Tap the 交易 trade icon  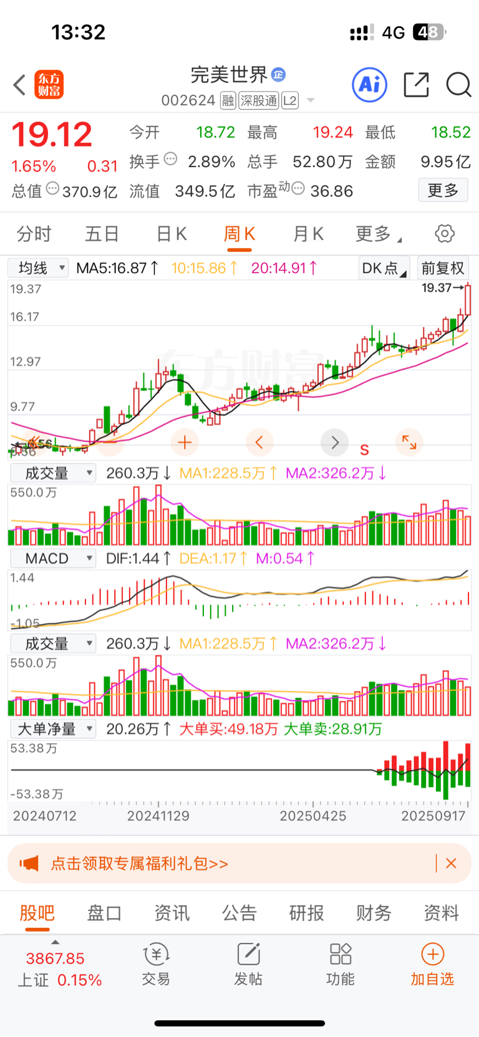pos(156,965)
